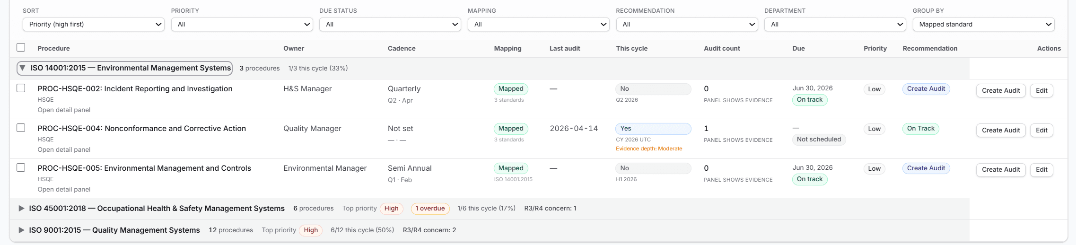Click Edit button for PROC-HSQE-002 row

[x=1041, y=90]
